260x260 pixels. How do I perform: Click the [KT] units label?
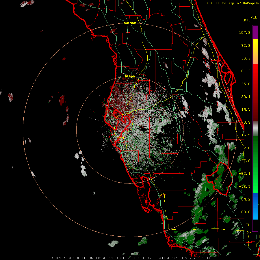click(246, 20)
